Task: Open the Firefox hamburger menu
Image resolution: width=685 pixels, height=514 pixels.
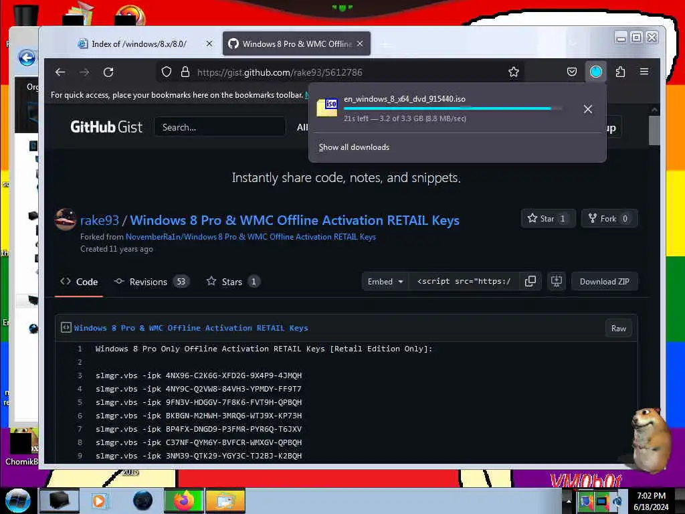Action: click(644, 71)
